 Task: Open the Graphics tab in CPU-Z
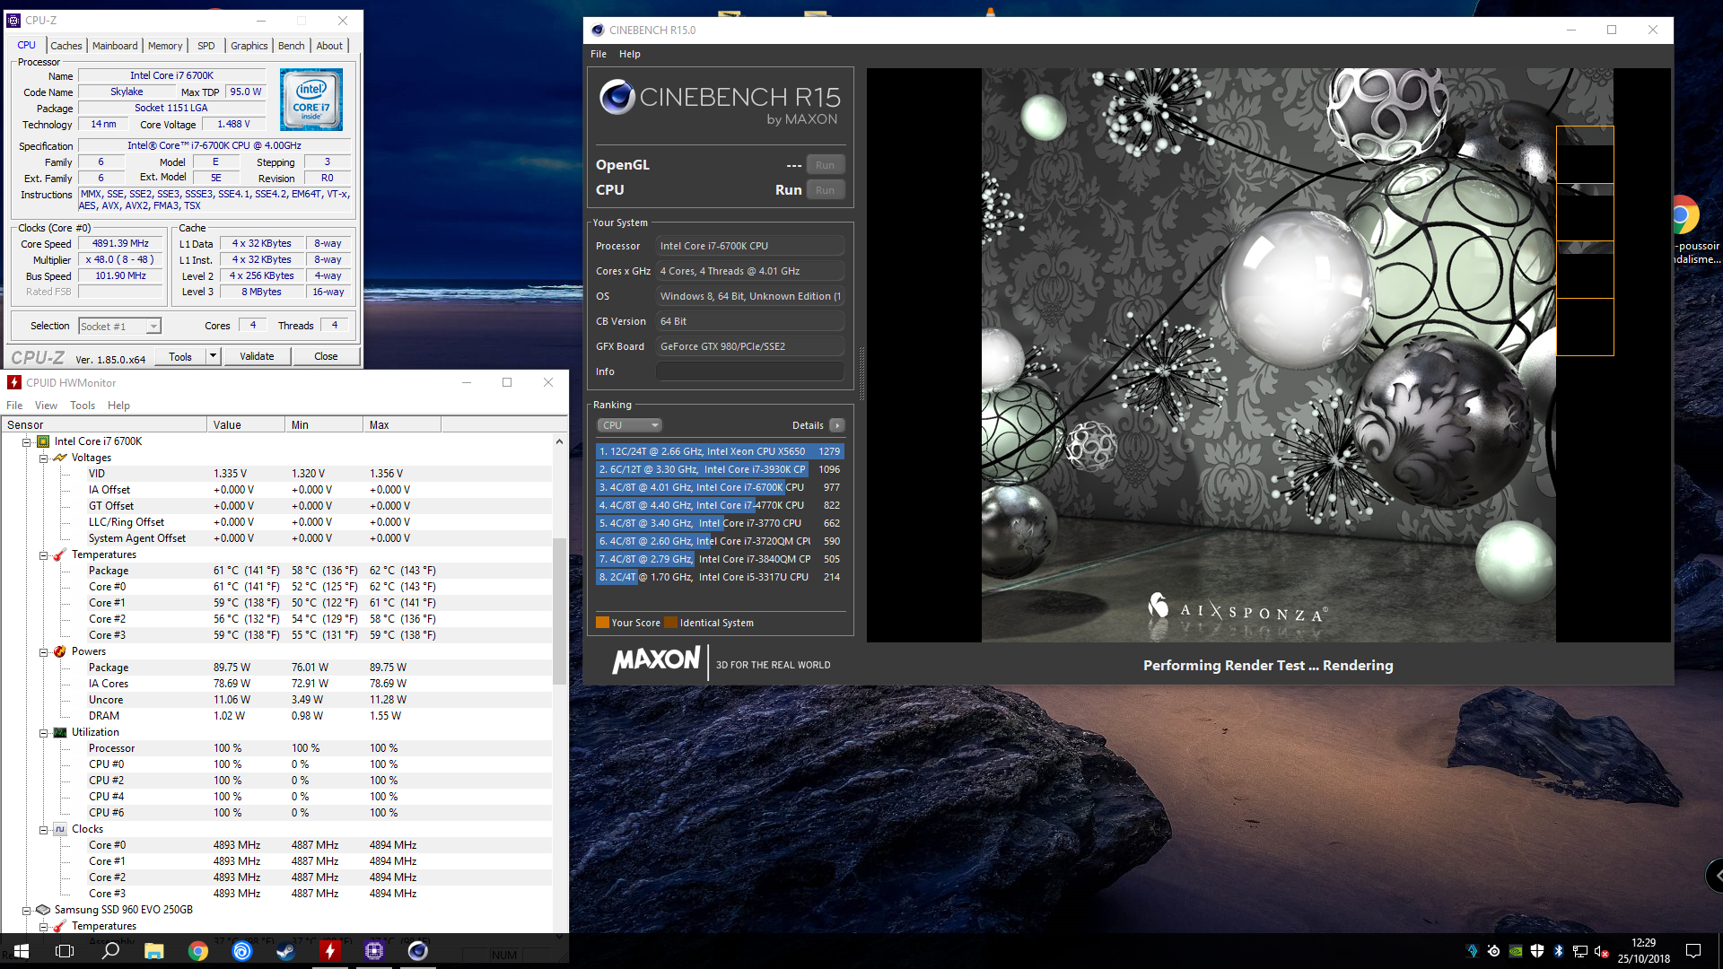(249, 46)
